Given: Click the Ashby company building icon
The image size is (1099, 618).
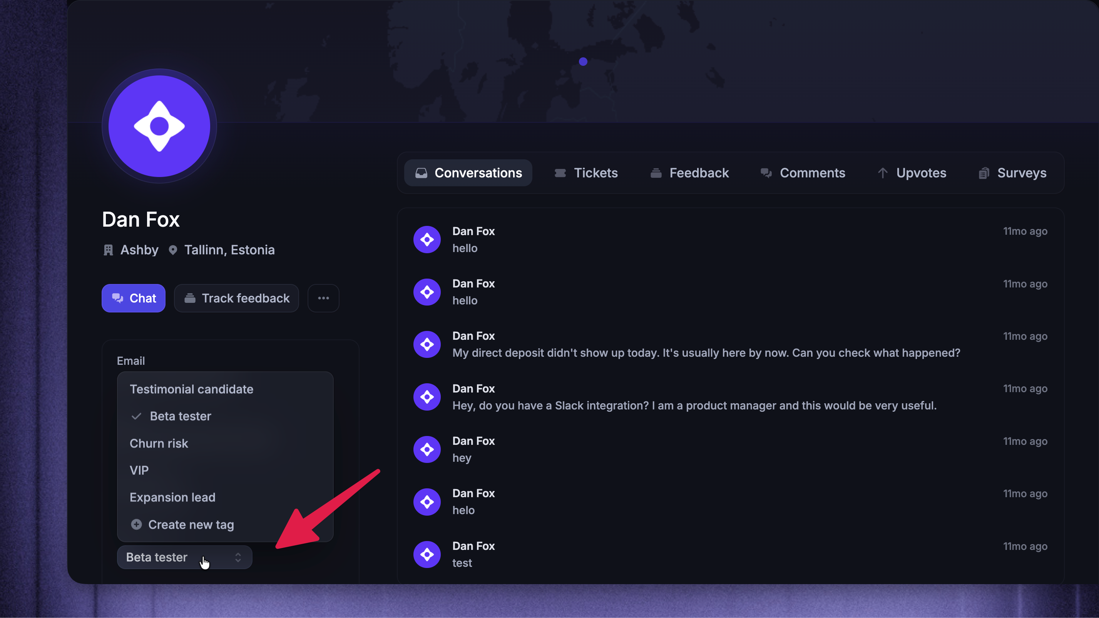Looking at the screenshot, I should 109,250.
